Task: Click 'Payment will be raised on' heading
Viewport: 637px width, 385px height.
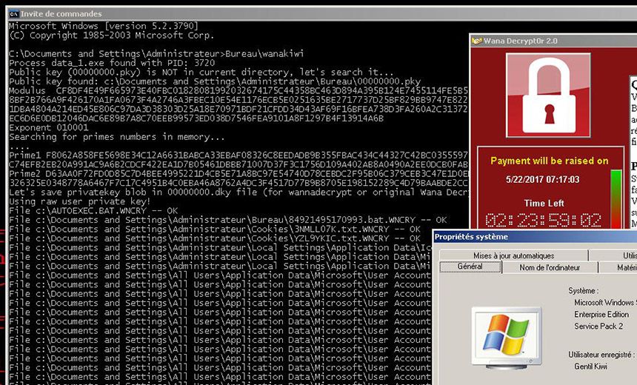Action: [550, 161]
